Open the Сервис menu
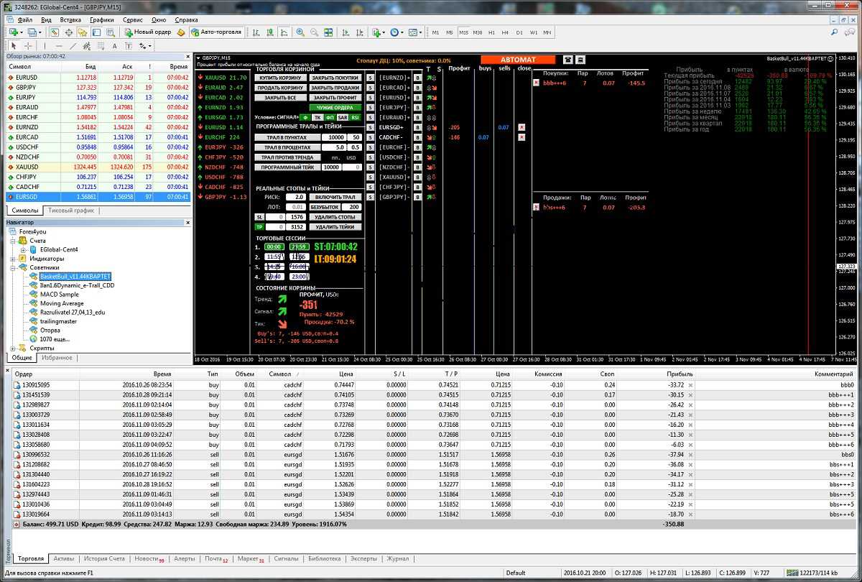The image size is (862, 582). pos(132,20)
